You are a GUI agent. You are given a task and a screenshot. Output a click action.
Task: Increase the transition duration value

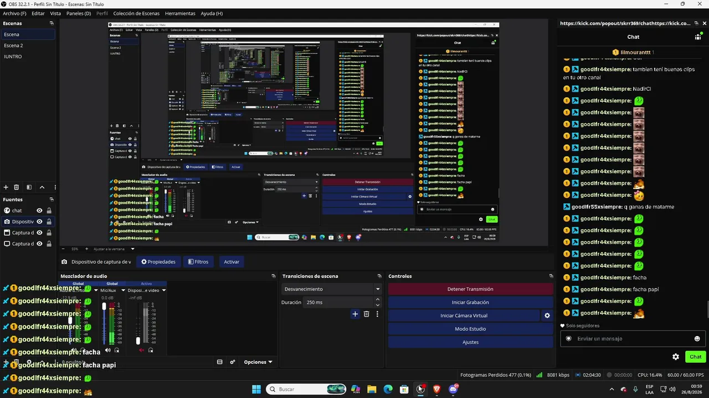[378, 300]
